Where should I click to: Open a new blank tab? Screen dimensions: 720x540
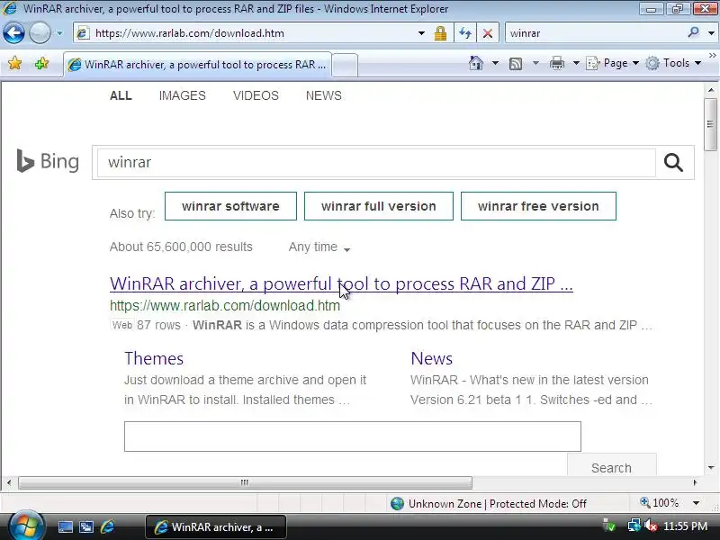coord(345,65)
